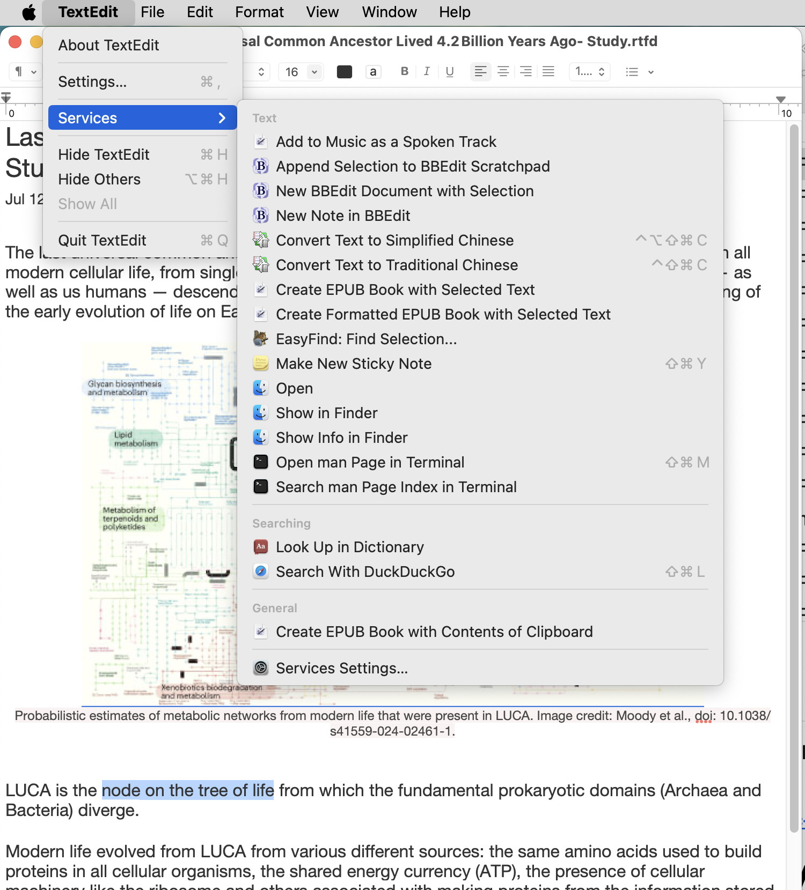Choose EasyFind: Find Selection…
The image size is (805, 890).
tap(480, 339)
